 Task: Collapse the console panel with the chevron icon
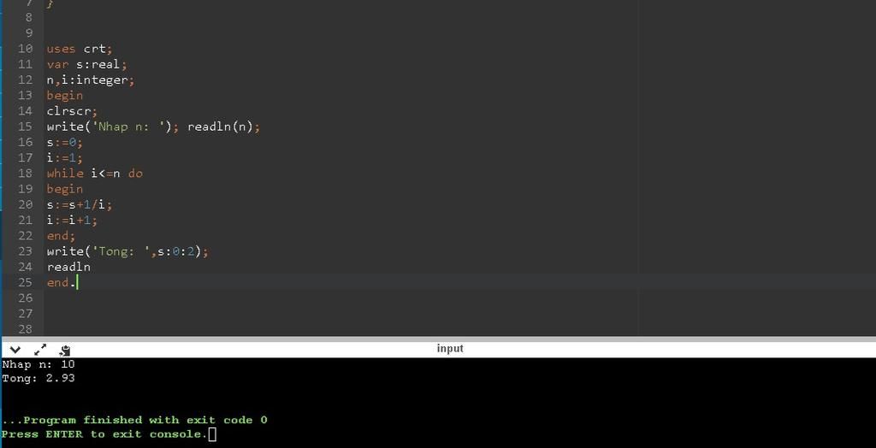(15, 351)
